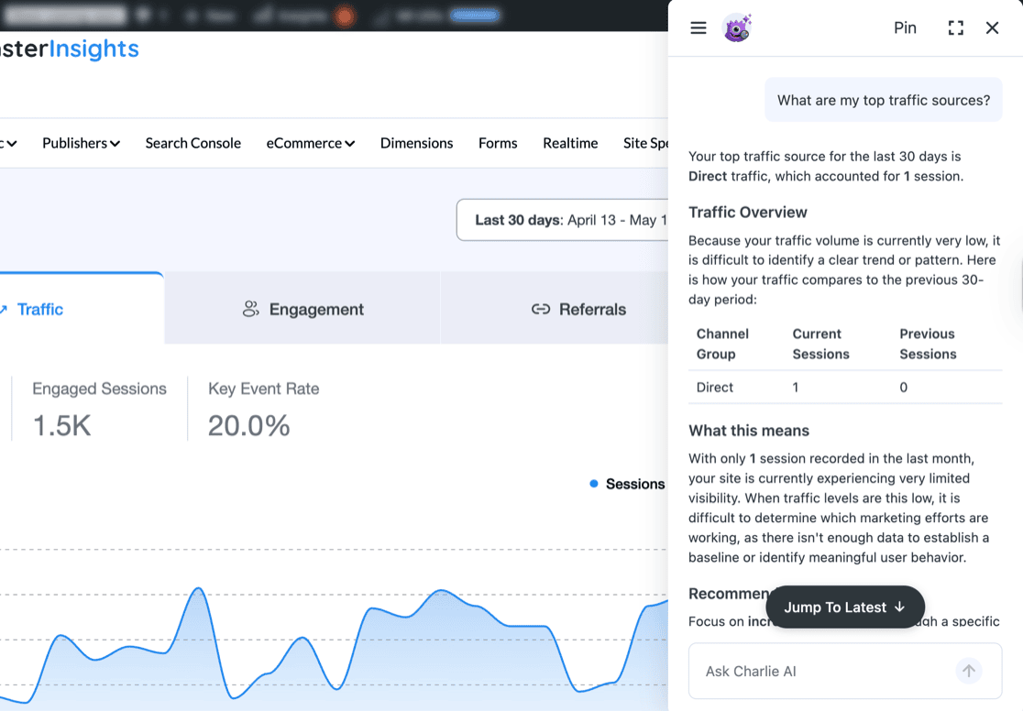Click the Engagement people icon
Image resolution: width=1023 pixels, height=711 pixels.
(x=250, y=309)
